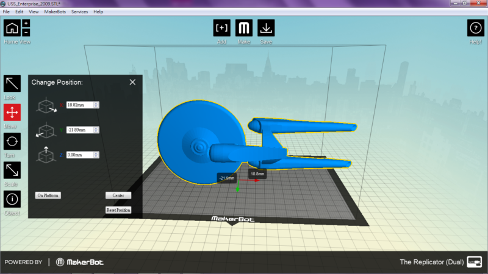Image resolution: width=488 pixels, height=274 pixels.
Task: Click the X axis cube icon
Action: (46, 105)
